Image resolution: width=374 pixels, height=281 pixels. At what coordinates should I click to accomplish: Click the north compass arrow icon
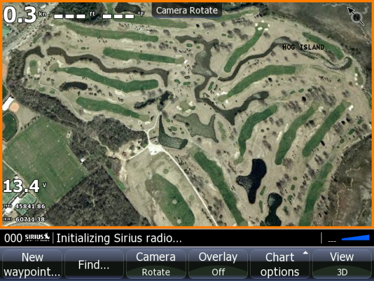[356, 16]
